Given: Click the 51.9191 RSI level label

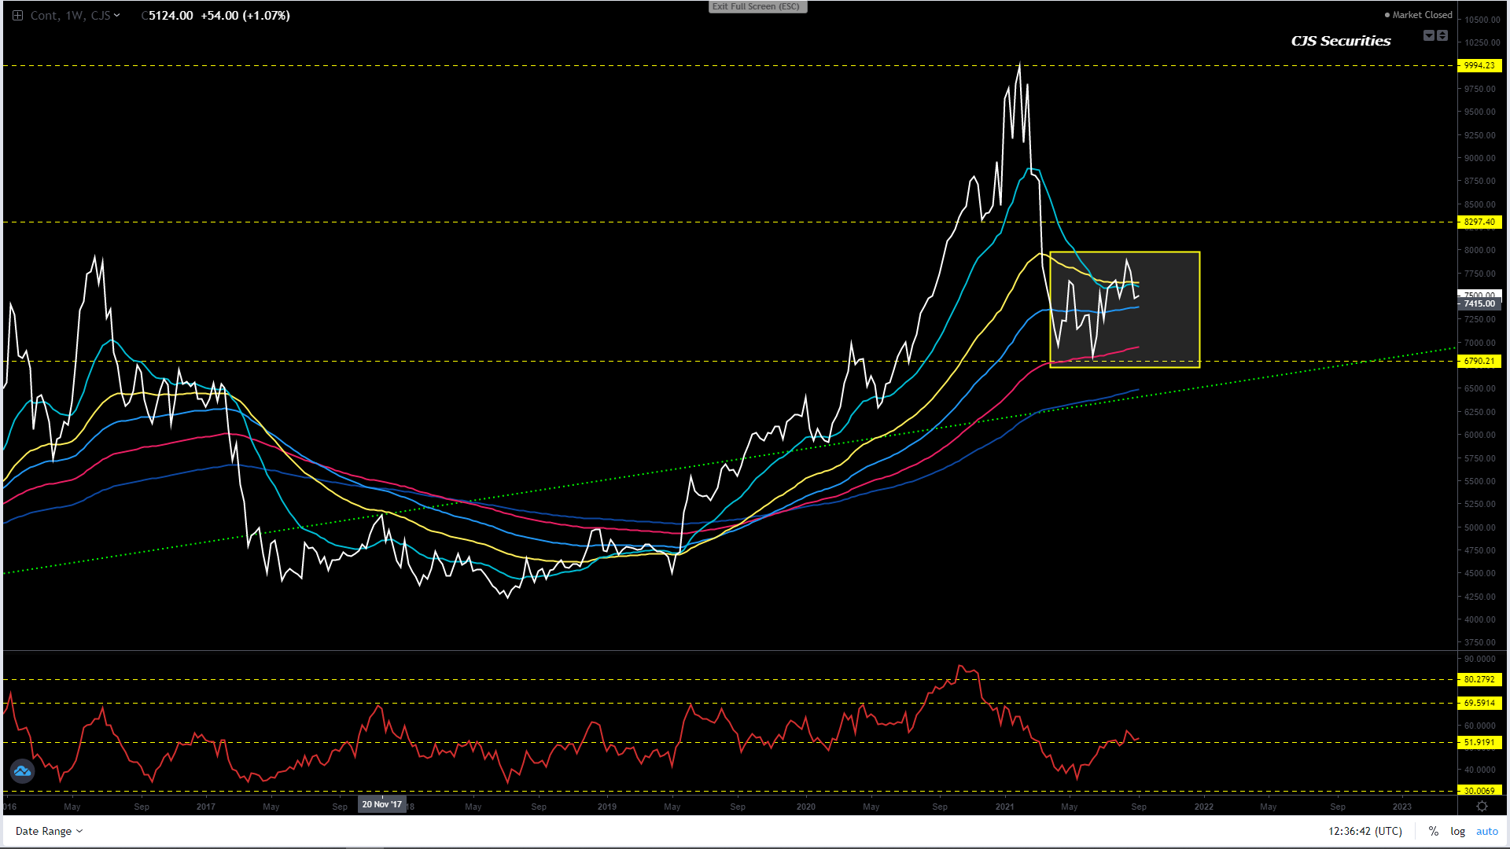Looking at the screenshot, I should [1479, 742].
